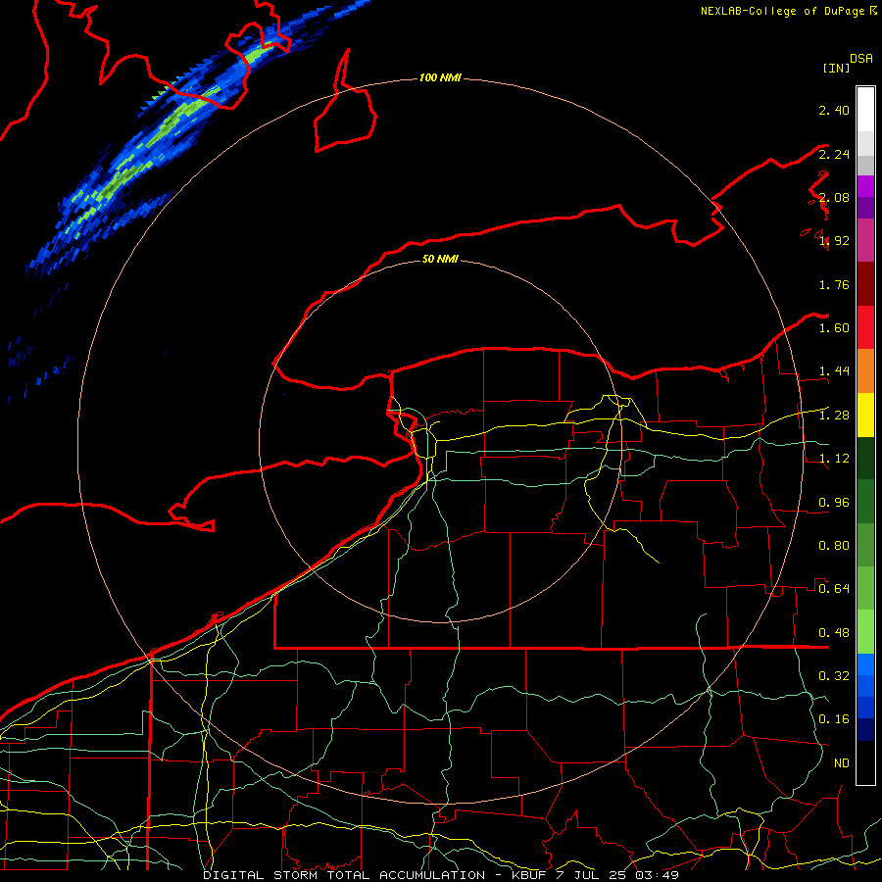The image size is (882, 882).
Task: Click the 0.48 legend value
Action: (x=834, y=633)
